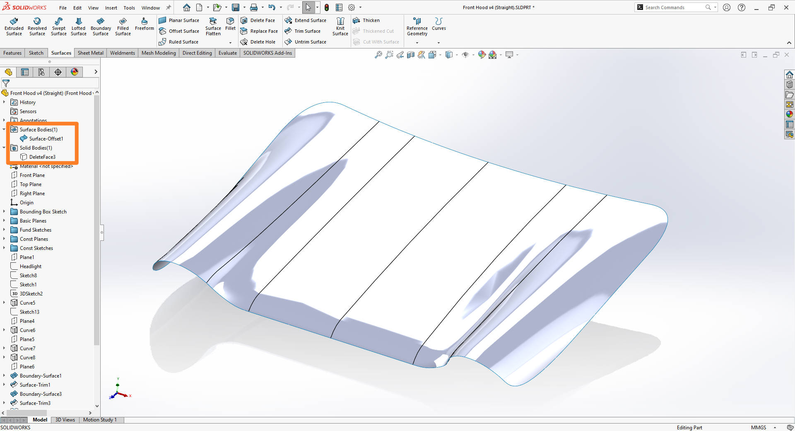The width and height of the screenshot is (795, 431).
Task: Expand the History tree node
Action: coord(4,102)
